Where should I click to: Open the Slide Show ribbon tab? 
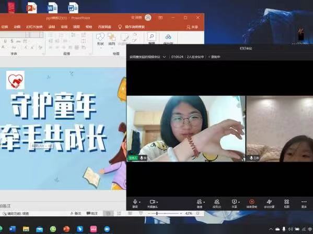pos(34,27)
